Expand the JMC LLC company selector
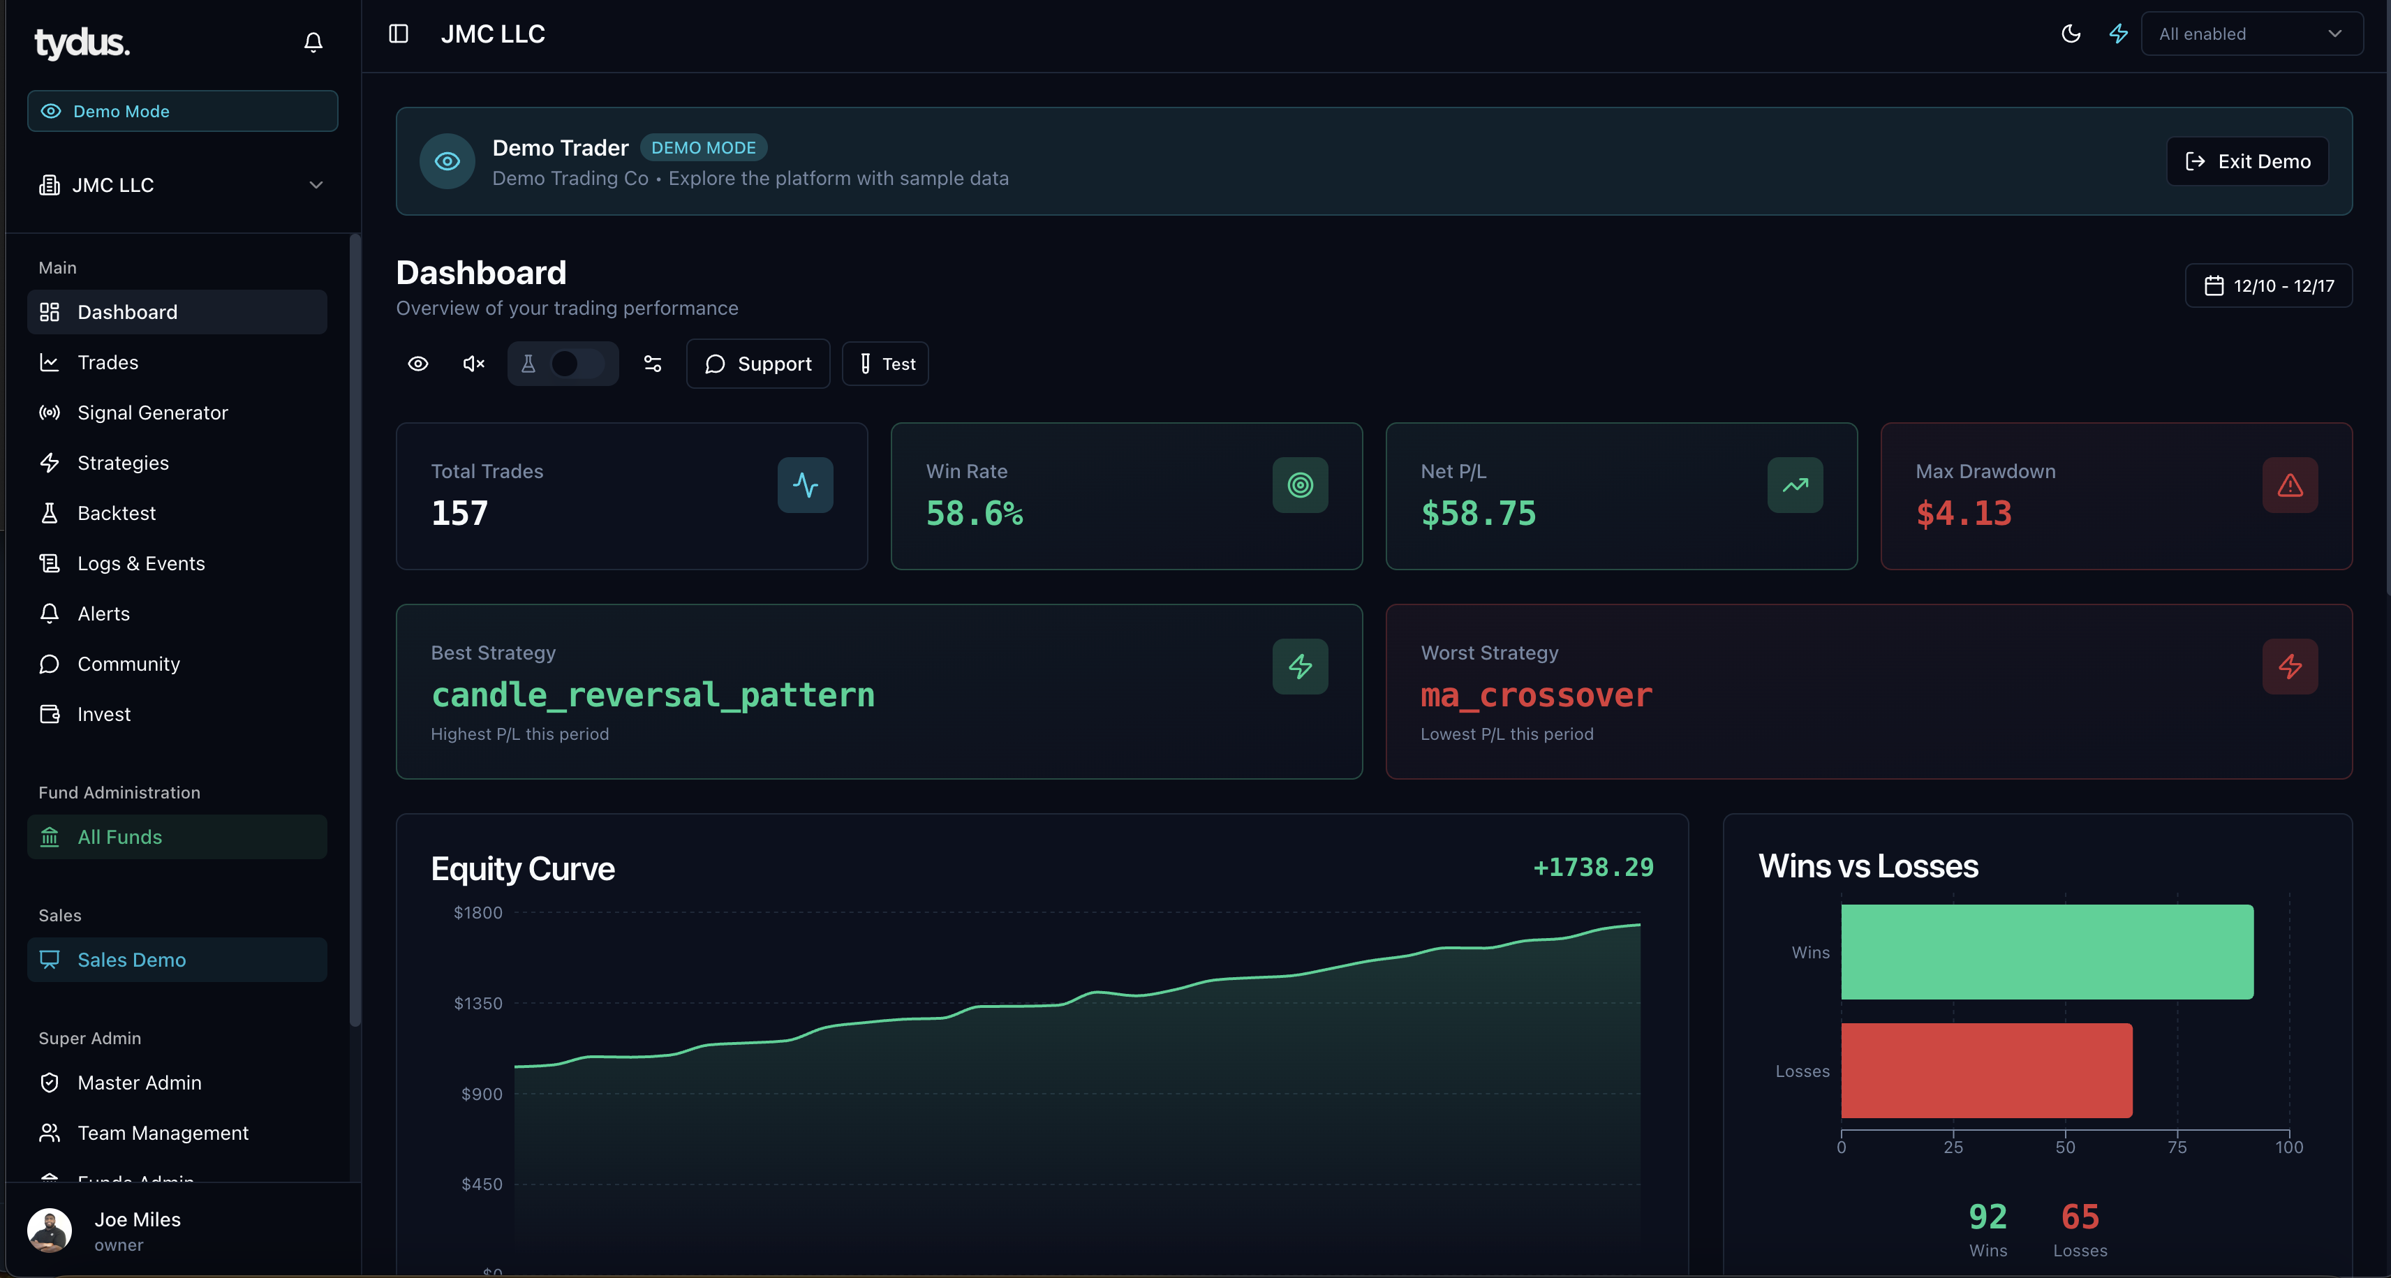2391x1278 pixels. click(x=182, y=185)
